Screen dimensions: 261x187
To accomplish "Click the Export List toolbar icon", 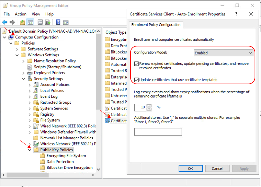I will tap(48, 22).
